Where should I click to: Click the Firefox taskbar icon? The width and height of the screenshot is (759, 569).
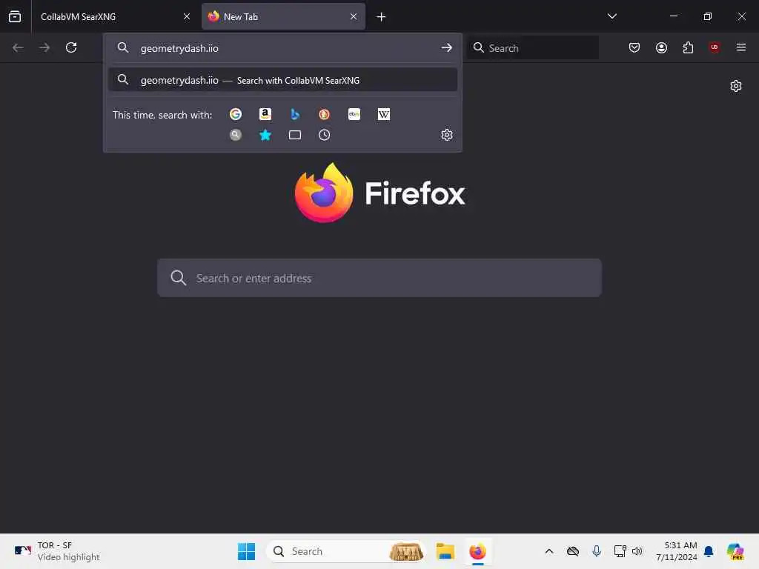click(478, 551)
